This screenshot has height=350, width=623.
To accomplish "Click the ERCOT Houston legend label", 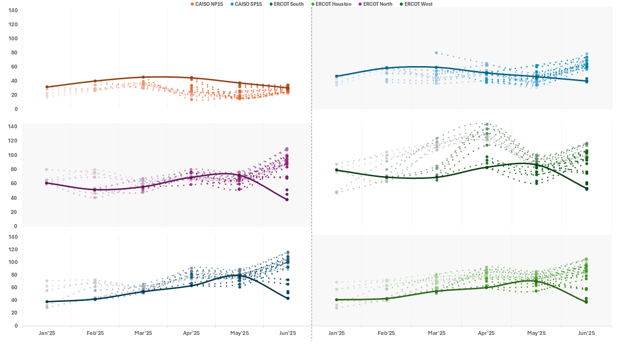I will pos(333,4).
